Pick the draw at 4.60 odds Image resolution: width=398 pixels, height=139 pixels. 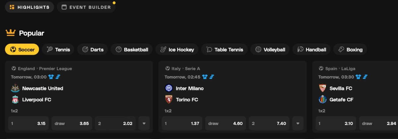226,124
